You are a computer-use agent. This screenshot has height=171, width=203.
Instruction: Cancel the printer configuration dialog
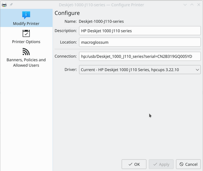[x=188, y=164]
